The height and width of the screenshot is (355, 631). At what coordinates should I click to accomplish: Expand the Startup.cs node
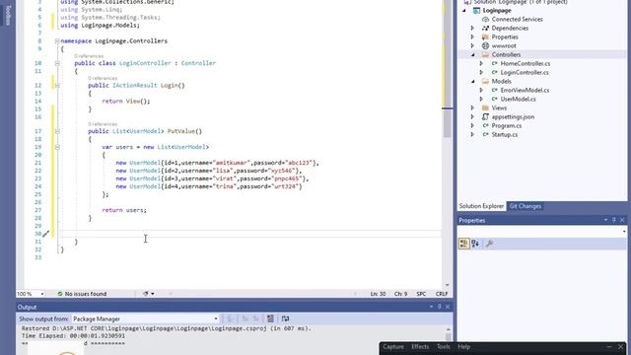473,134
